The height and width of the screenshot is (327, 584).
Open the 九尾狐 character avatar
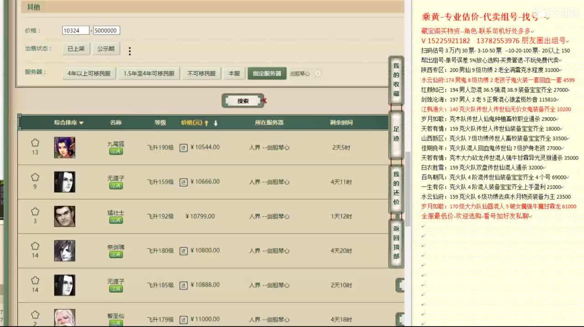[x=65, y=148]
